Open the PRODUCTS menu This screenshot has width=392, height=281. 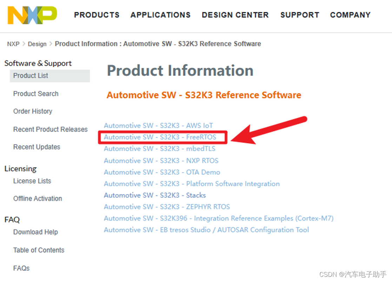[x=97, y=15]
